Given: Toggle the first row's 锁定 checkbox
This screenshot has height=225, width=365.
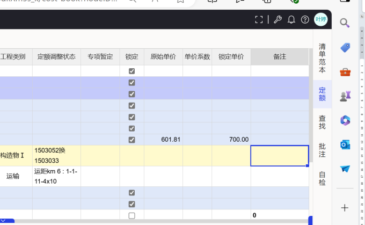Looking at the screenshot, I should [x=132, y=71].
